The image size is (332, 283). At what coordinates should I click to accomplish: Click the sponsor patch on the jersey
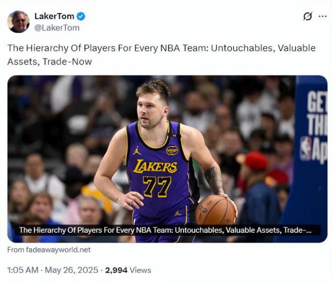tap(172, 150)
